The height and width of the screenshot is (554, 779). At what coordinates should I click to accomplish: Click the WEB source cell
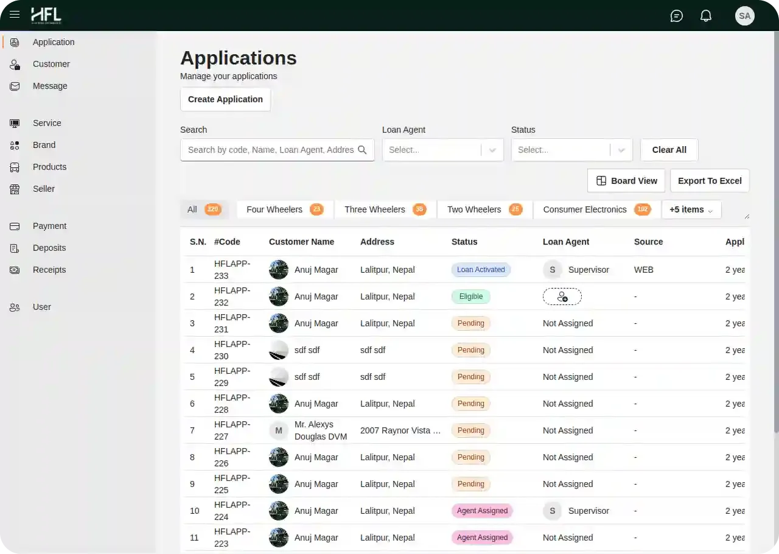[644, 270]
